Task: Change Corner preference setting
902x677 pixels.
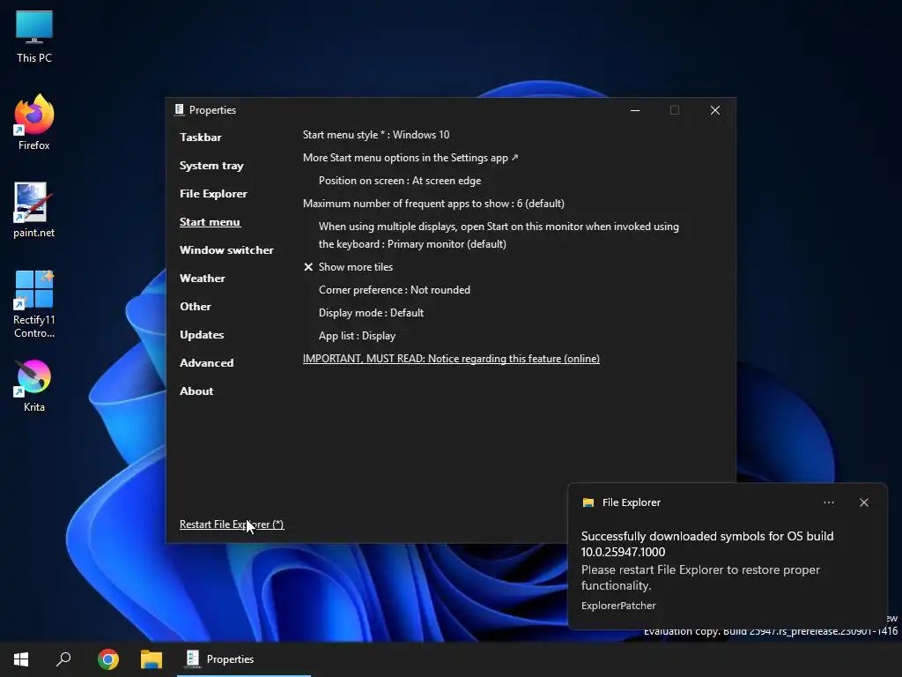Action: click(395, 290)
